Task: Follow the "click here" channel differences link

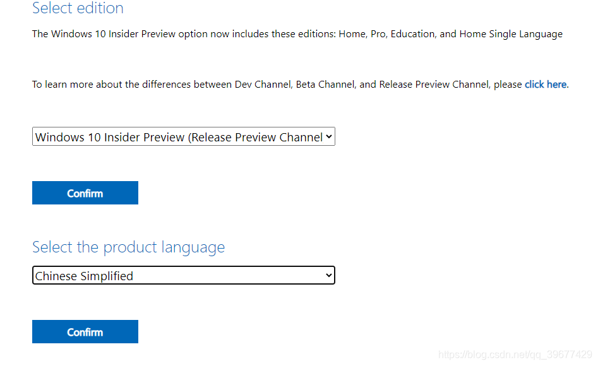Action: [x=545, y=84]
